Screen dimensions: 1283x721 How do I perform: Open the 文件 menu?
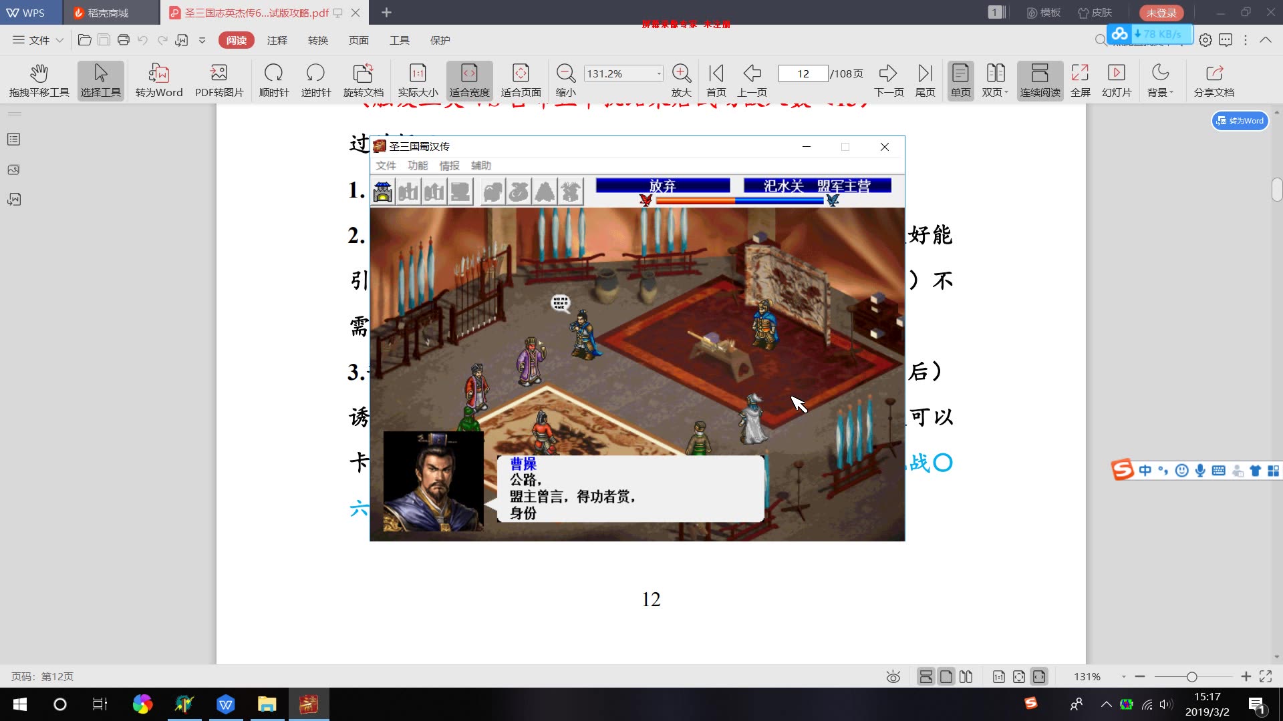pos(38,40)
